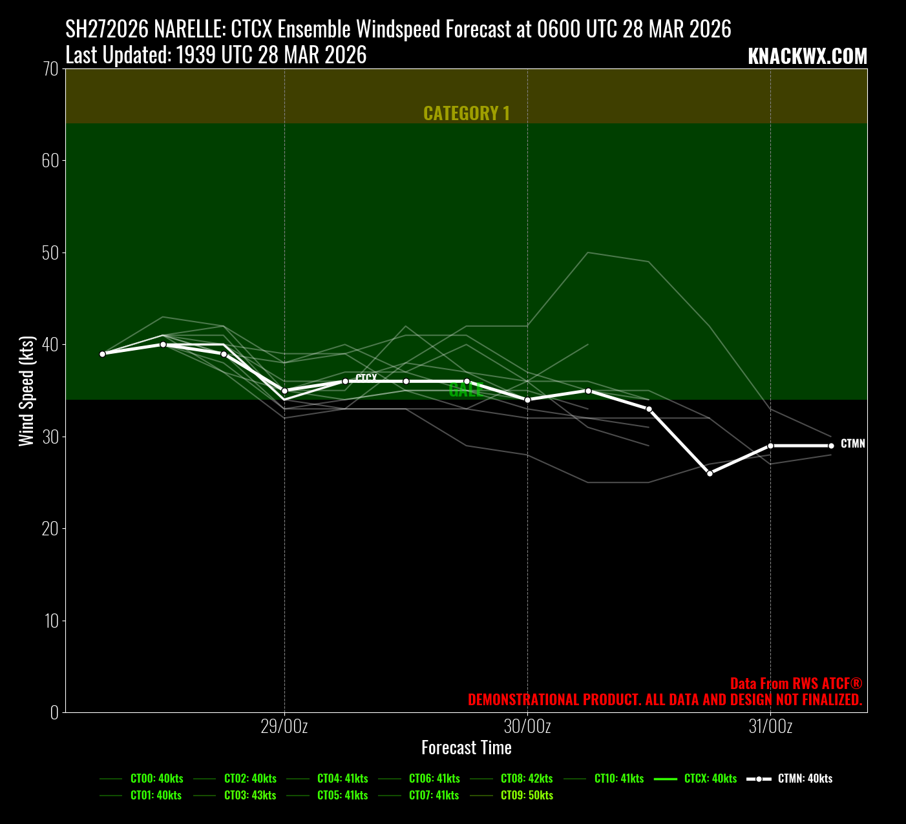Click the 29/00z time axis label
This screenshot has width=906, height=824.
click(x=284, y=726)
